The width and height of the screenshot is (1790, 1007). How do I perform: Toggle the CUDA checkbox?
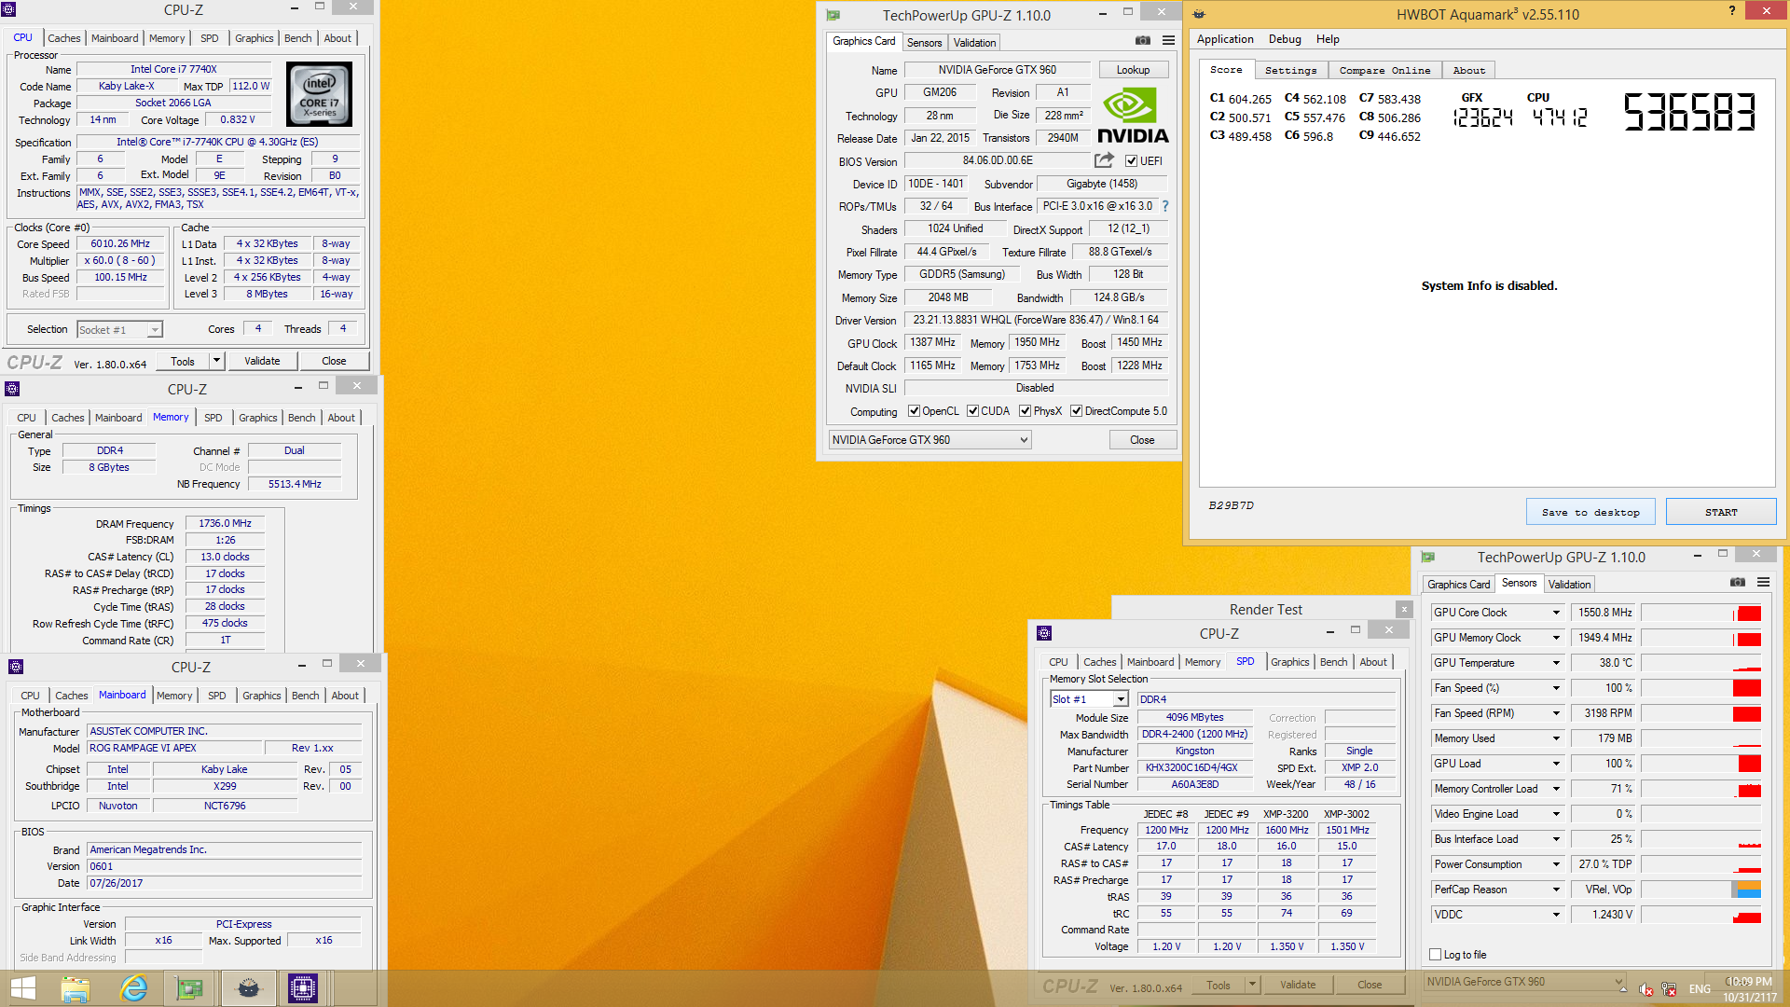click(x=973, y=411)
